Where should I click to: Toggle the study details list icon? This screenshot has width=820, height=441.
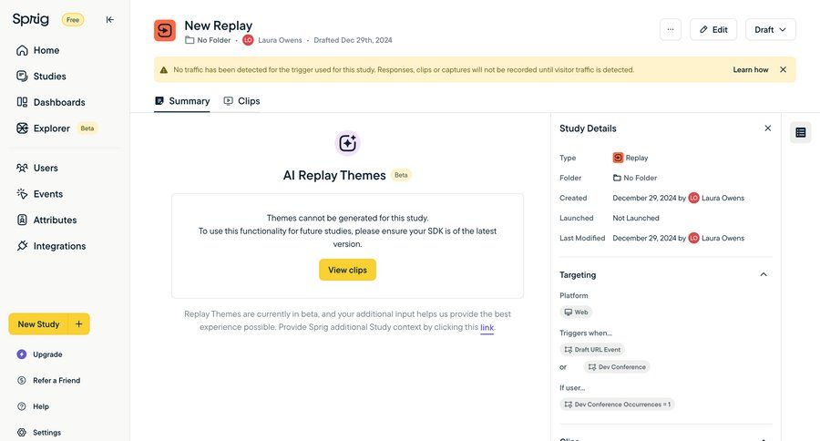point(801,133)
